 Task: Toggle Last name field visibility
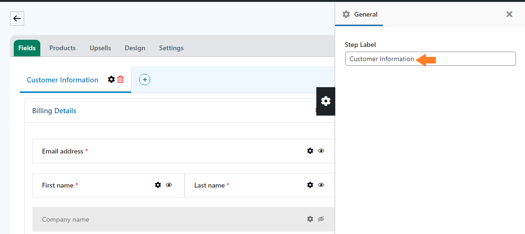(321, 185)
